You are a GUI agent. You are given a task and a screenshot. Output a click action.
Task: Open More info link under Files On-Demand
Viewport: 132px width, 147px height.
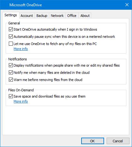tap(21, 101)
